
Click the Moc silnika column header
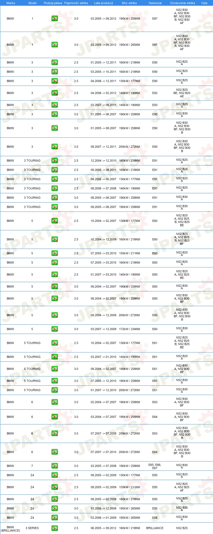tap(129, 3)
